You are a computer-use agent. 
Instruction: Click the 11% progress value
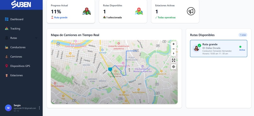pyautogui.click(x=56, y=12)
